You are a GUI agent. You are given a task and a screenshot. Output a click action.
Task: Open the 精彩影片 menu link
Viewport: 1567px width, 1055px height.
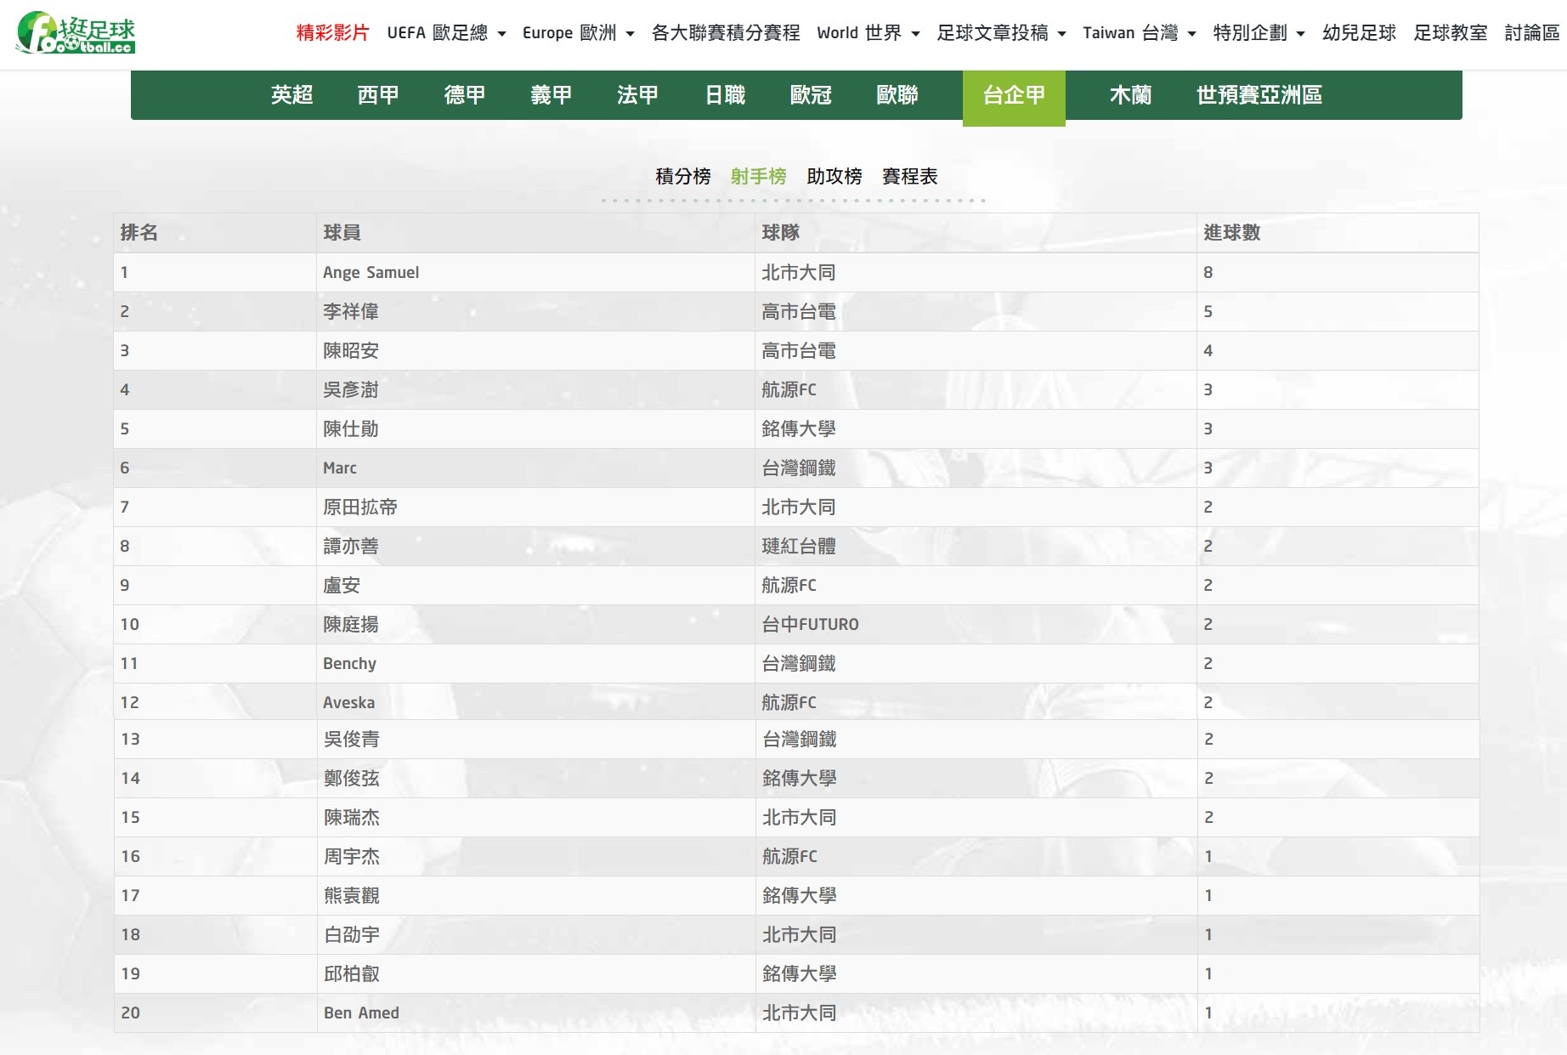tap(332, 33)
